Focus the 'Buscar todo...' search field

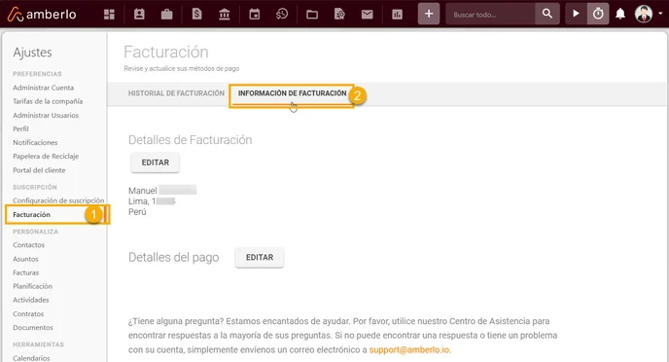pos(491,14)
